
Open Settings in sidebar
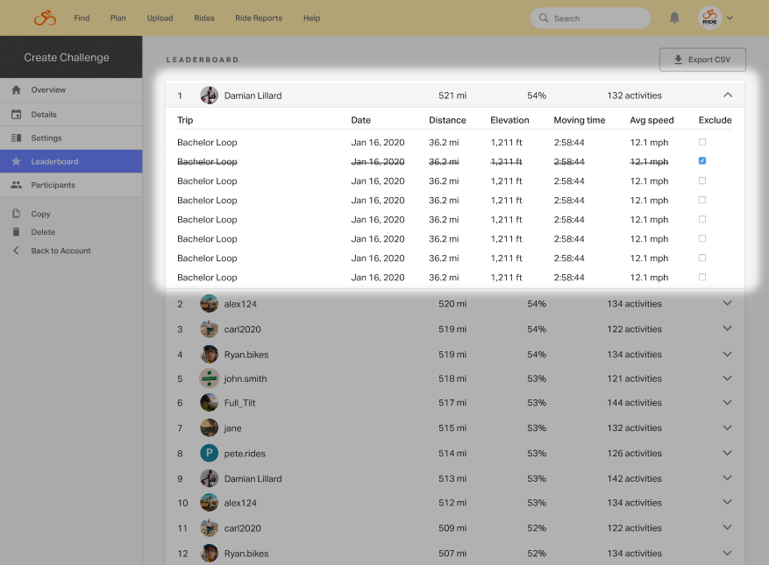click(x=71, y=138)
